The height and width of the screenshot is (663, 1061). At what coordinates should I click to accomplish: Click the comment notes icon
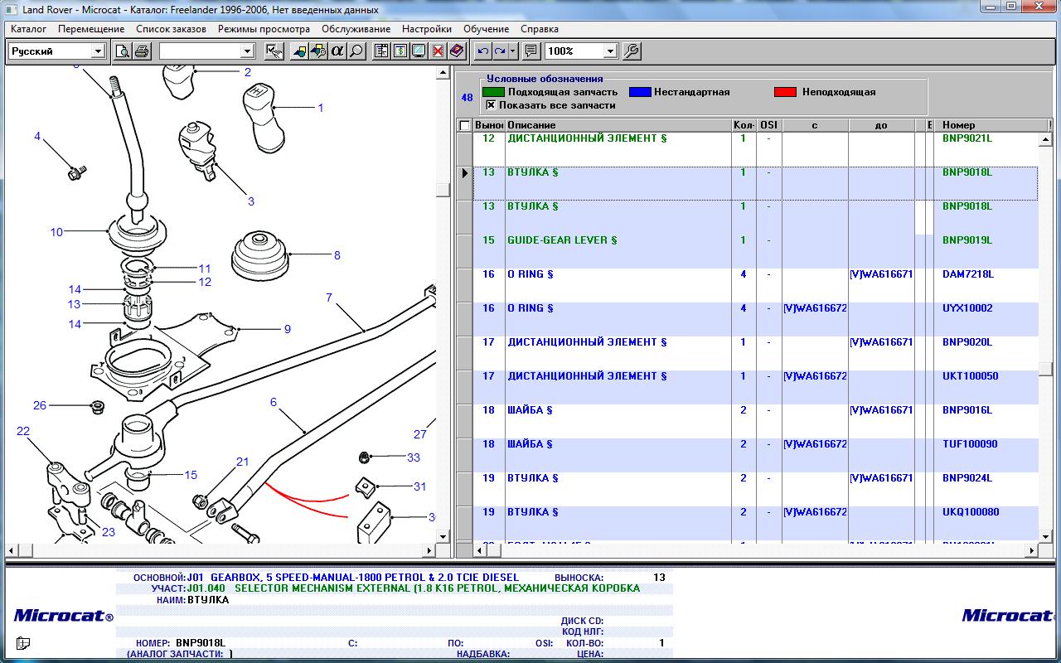(x=531, y=51)
